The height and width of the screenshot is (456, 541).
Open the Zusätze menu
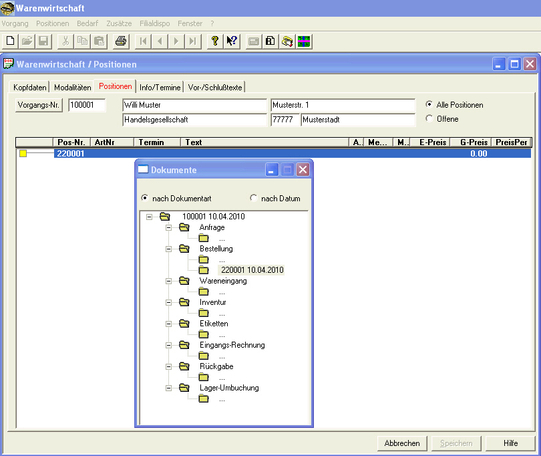(119, 23)
